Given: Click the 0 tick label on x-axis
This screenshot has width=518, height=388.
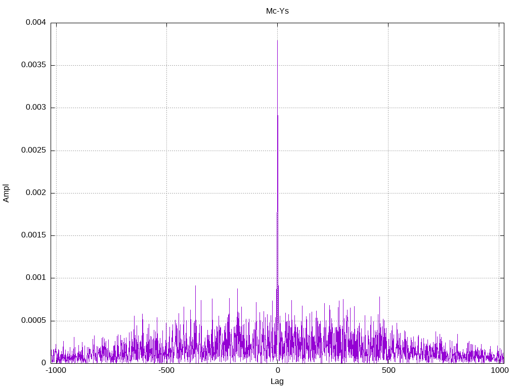Looking at the screenshot, I should [277, 370].
